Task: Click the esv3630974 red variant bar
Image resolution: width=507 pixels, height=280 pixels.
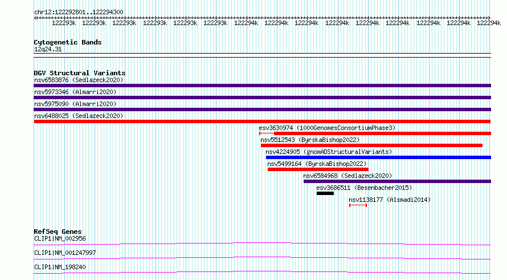Action: coord(375,133)
